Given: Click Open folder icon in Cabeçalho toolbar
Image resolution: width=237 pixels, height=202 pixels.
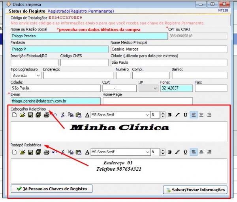Looking at the screenshot, I should click(22, 115).
